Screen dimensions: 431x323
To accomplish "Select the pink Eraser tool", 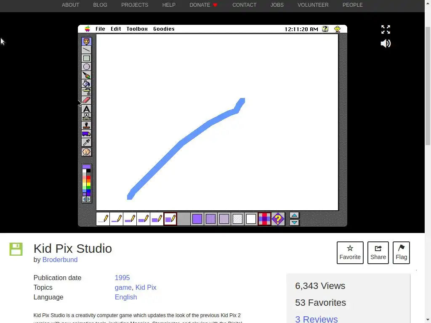I will [86, 100].
